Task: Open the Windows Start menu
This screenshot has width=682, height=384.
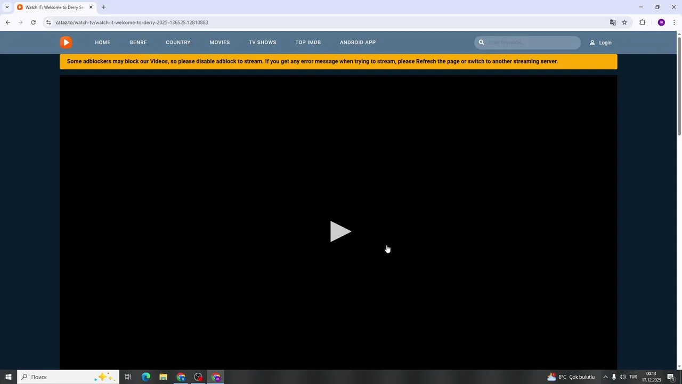Action: (x=8, y=377)
